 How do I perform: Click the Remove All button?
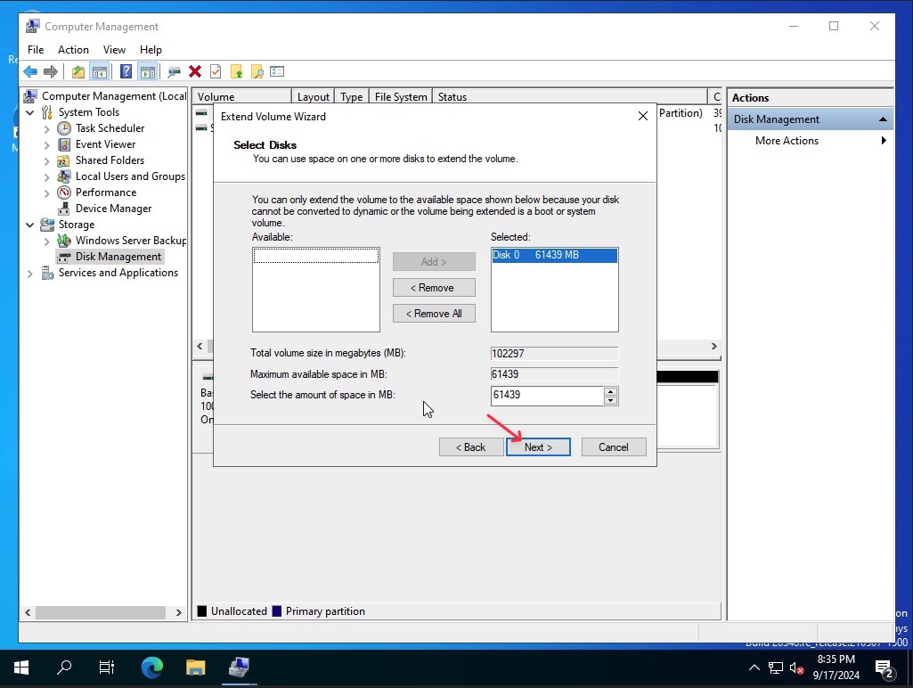coord(434,314)
